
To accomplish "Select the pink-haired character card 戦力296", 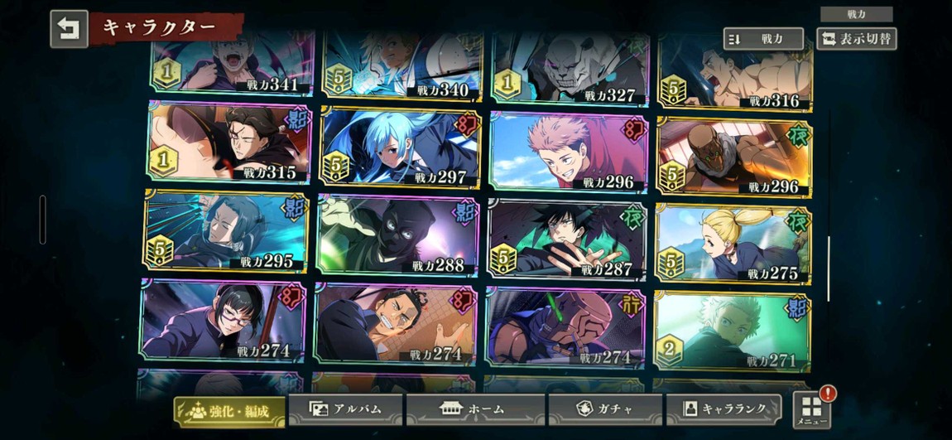I will click(568, 152).
